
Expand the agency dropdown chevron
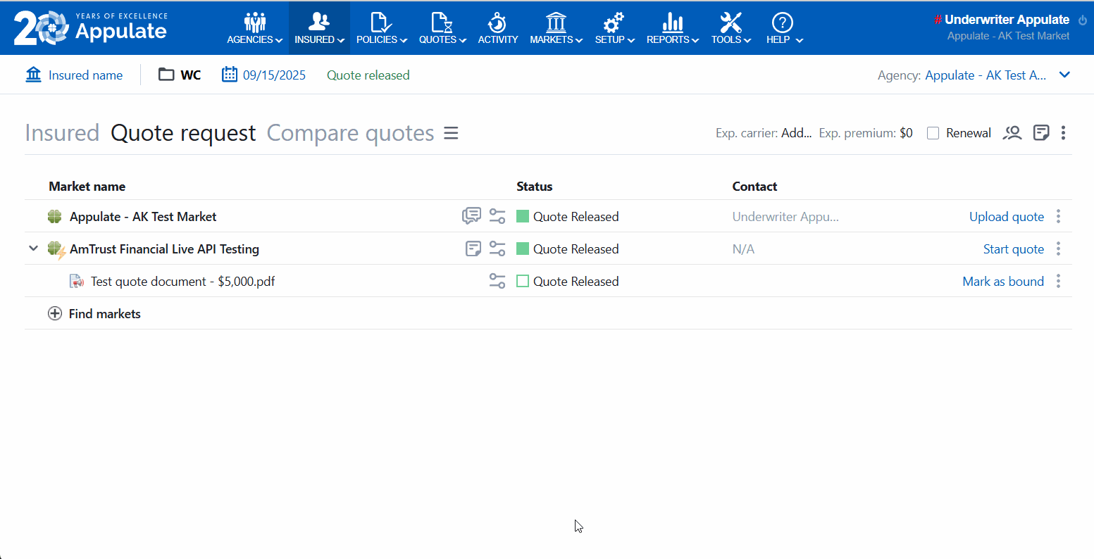tap(1064, 75)
